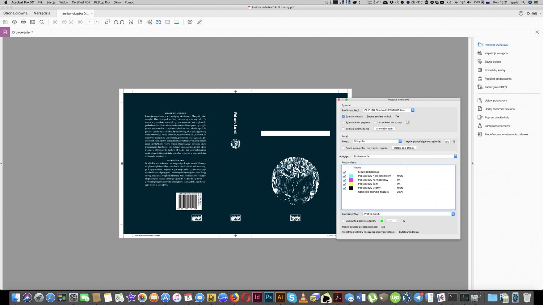The image size is (543, 305).
Task: Click the envelope email toolbar icon
Action: 33,22
